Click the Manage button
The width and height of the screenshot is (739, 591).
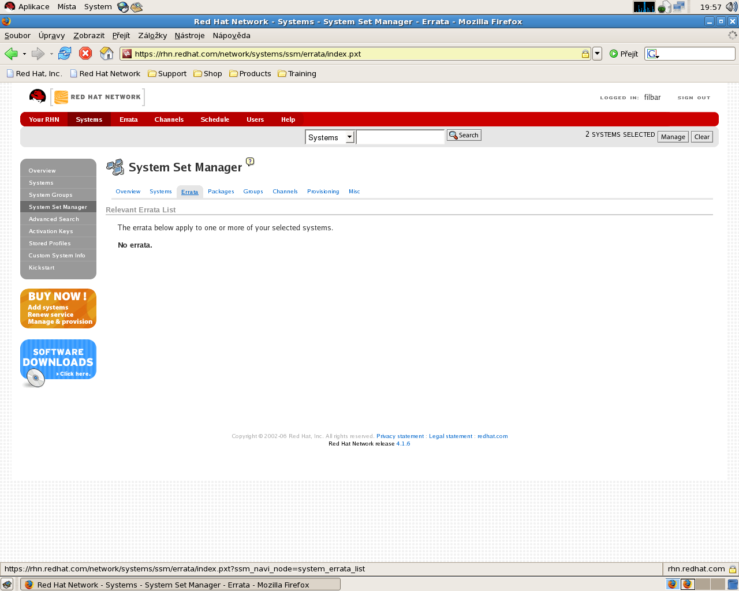tap(673, 137)
